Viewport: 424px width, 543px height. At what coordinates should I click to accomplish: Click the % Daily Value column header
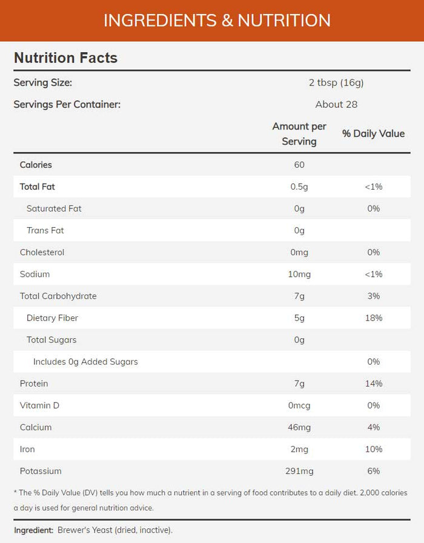pyautogui.click(x=374, y=134)
